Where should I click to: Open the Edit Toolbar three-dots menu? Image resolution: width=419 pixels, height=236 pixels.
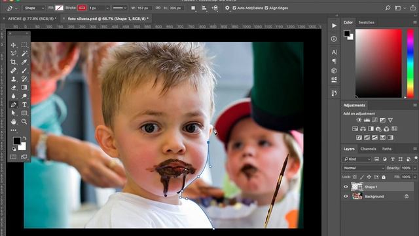click(13, 130)
